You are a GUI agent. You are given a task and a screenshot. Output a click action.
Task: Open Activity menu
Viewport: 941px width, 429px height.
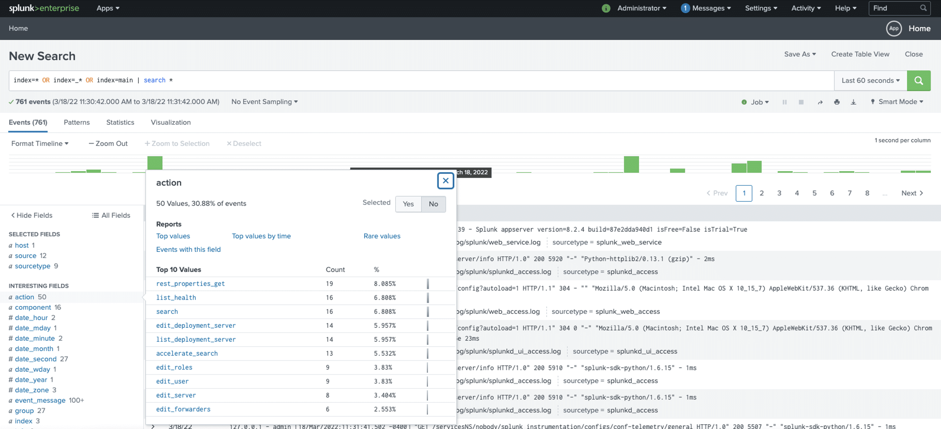click(806, 8)
